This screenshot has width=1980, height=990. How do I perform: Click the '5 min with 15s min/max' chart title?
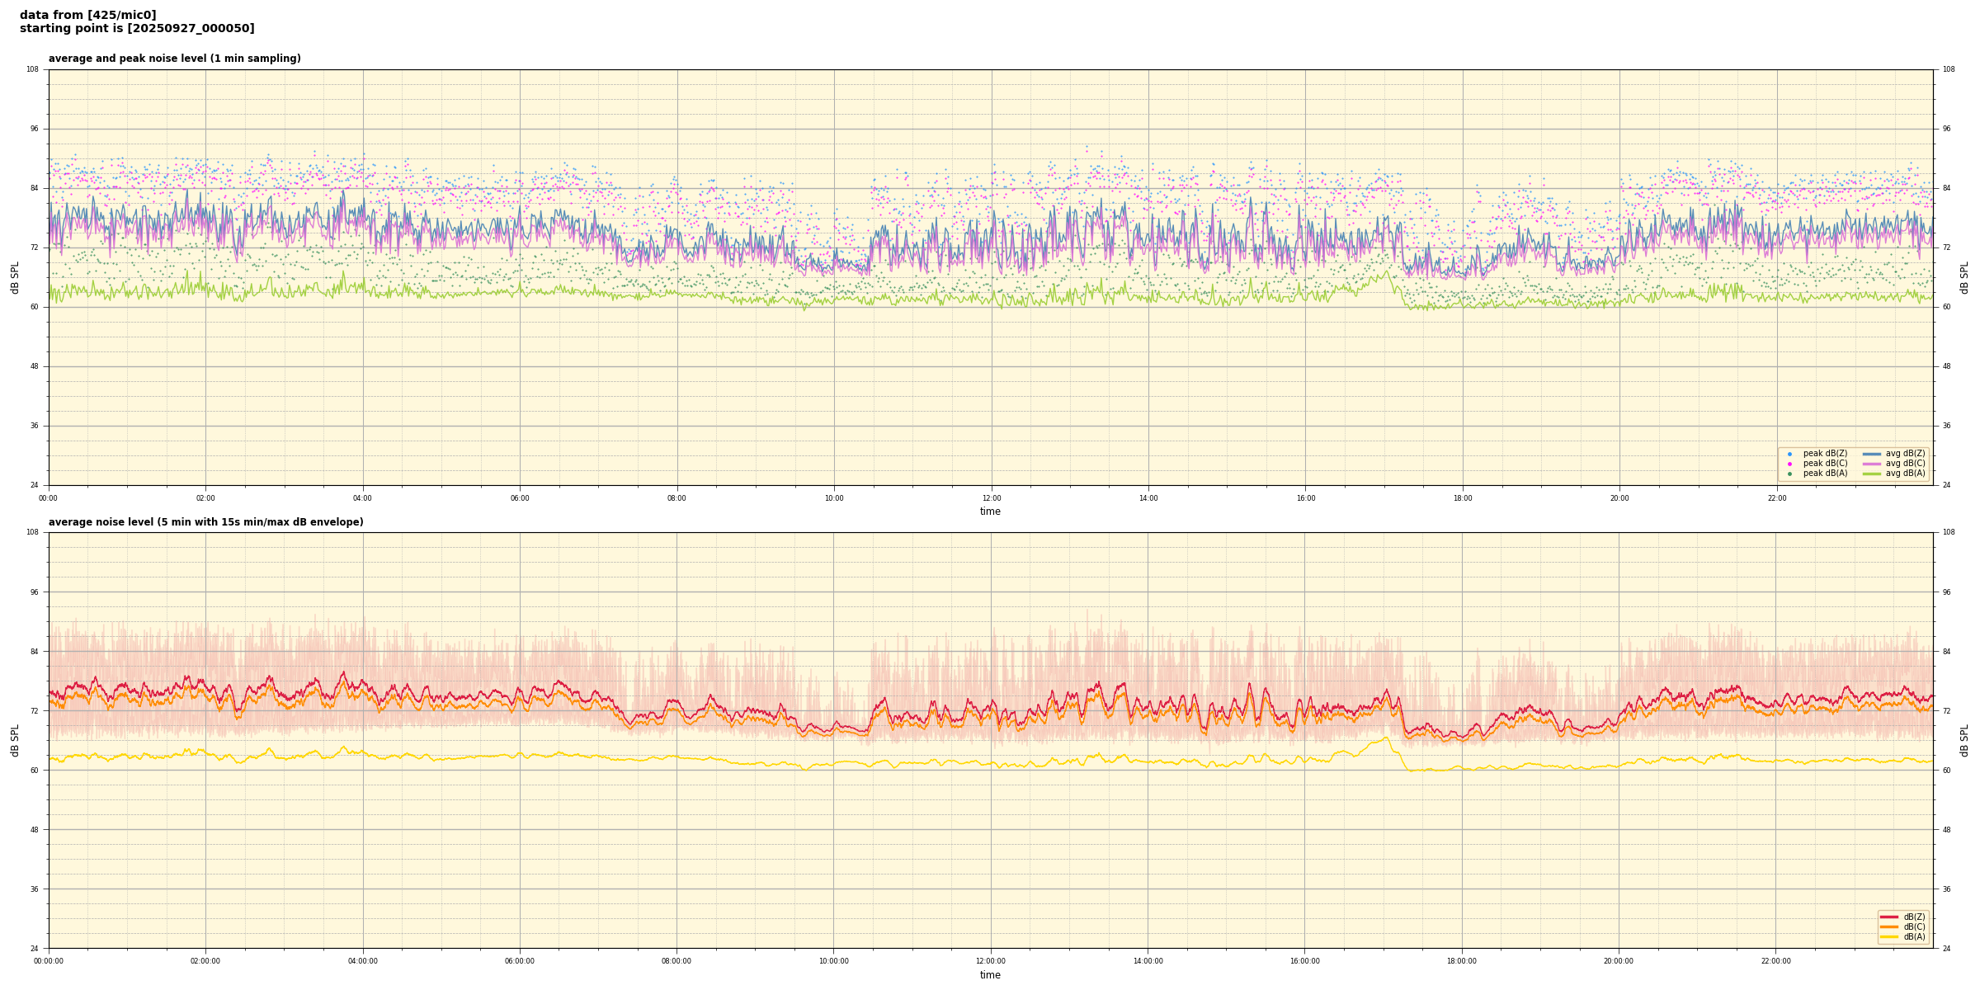click(x=205, y=522)
